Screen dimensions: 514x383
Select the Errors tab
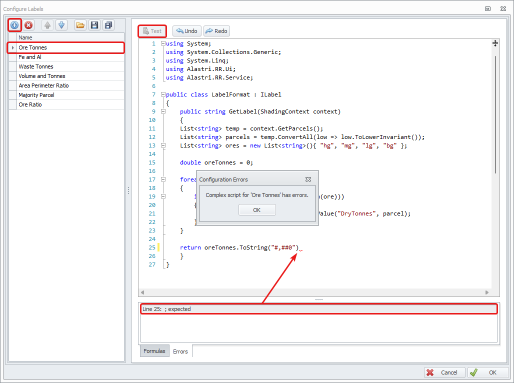(x=180, y=351)
